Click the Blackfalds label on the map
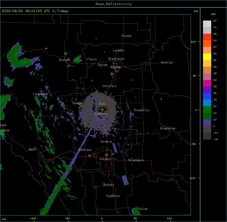Screen dimensions: 227x222 point(116,59)
